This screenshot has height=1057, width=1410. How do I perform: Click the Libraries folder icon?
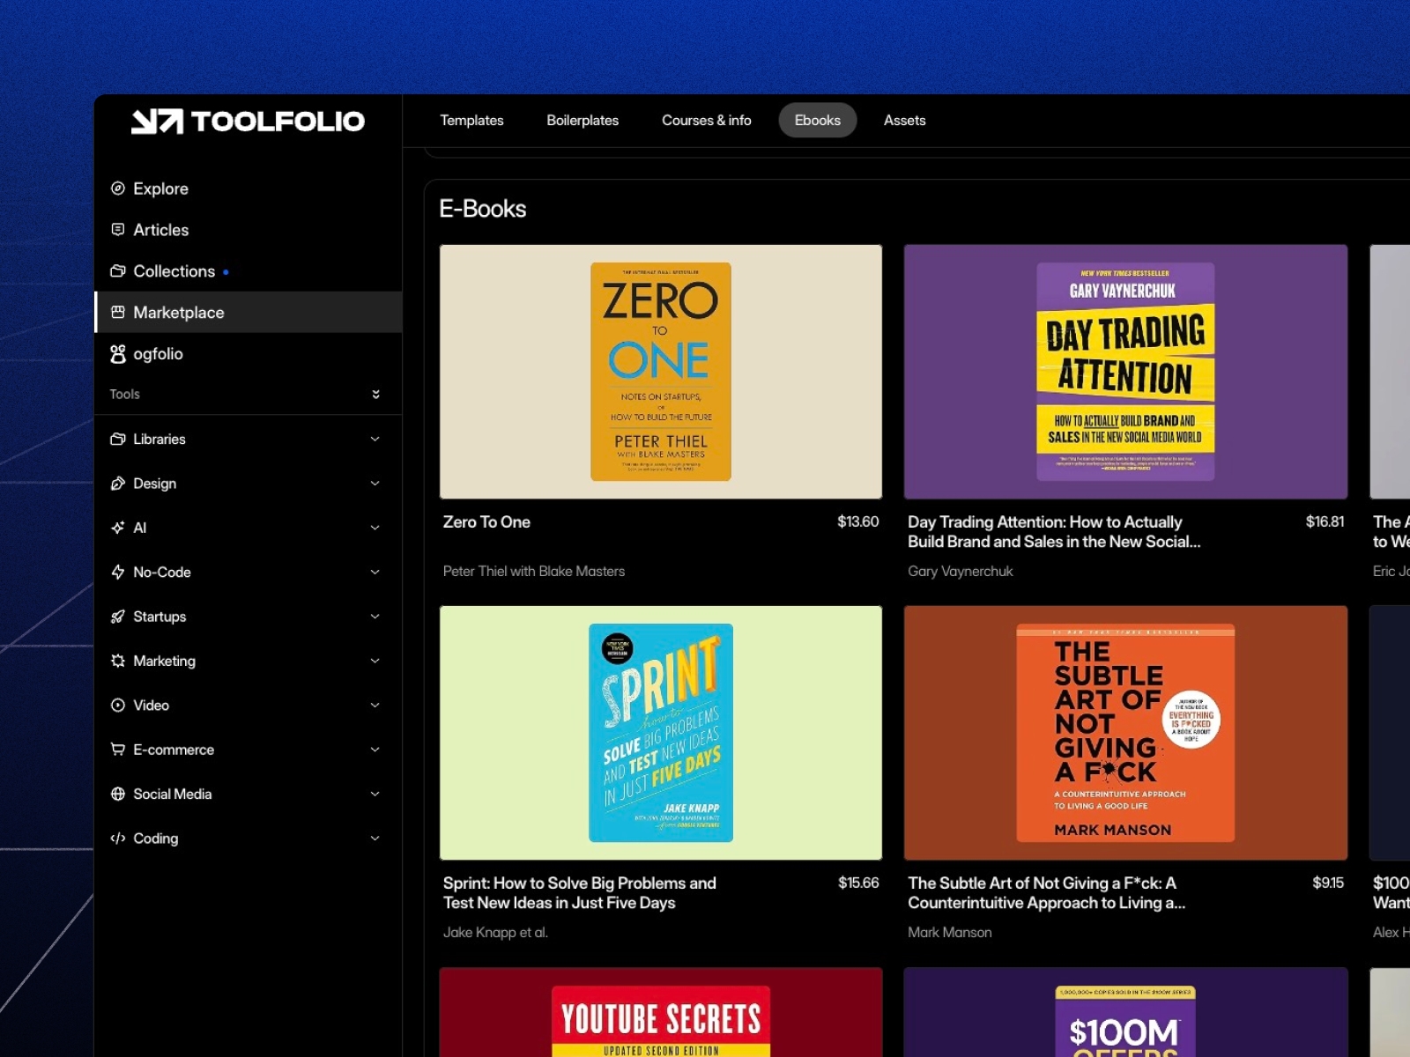click(x=118, y=440)
